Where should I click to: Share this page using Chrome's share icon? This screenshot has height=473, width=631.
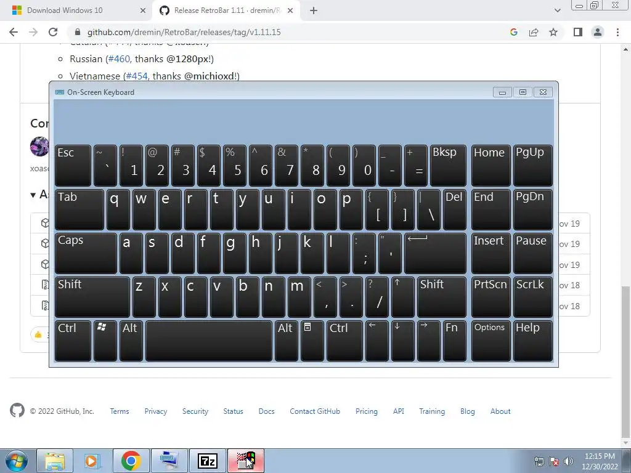[x=534, y=32]
